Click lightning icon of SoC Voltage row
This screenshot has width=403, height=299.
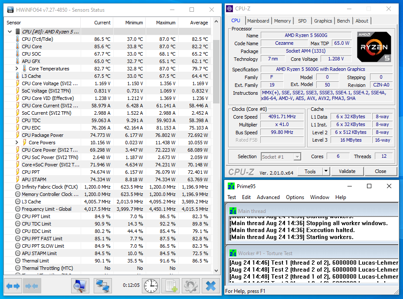17,91
